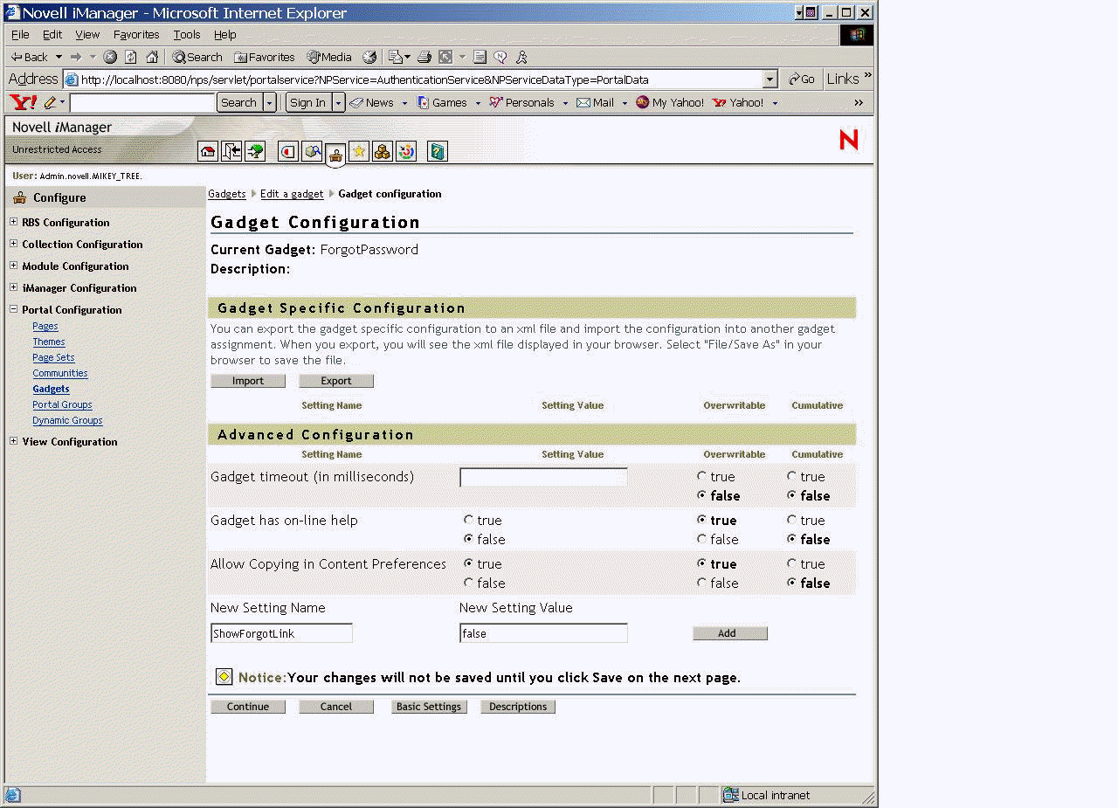Click inside the New Setting Value field

(x=542, y=632)
